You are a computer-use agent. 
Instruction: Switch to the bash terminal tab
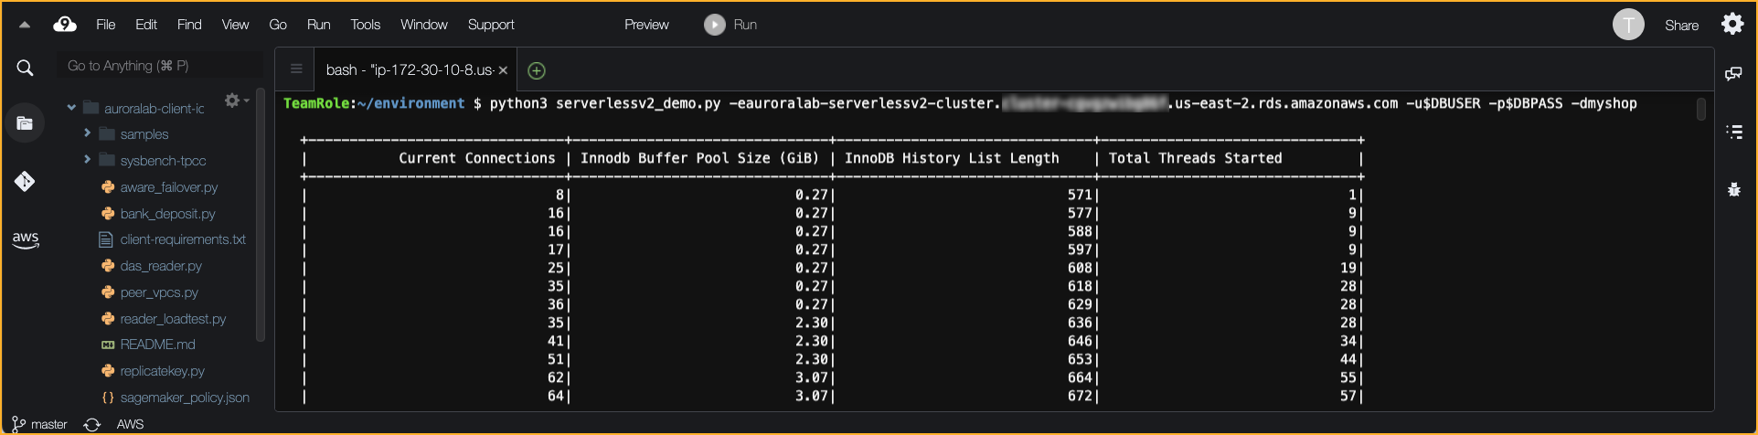pyautogui.click(x=409, y=70)
